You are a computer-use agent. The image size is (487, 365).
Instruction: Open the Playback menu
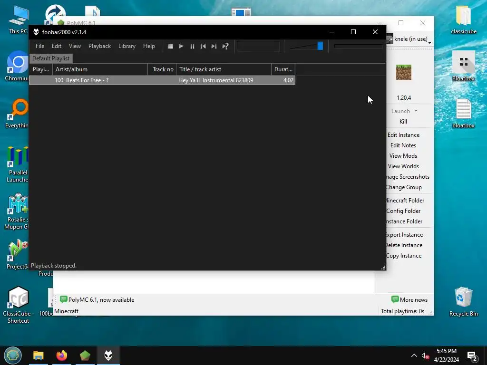99,46
